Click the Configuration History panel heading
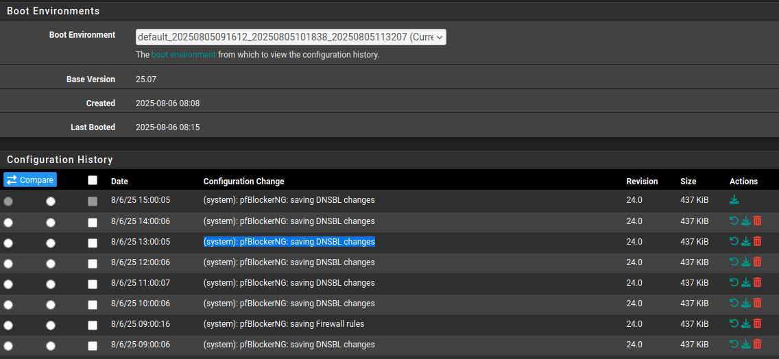This screenshot has height=359, width=779. (60, 160)
